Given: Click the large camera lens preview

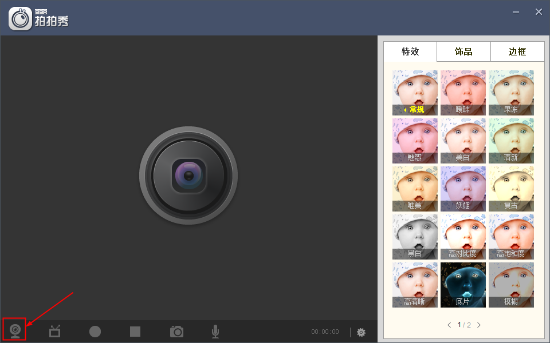Looking at the screenshot, I should (188, 176).
